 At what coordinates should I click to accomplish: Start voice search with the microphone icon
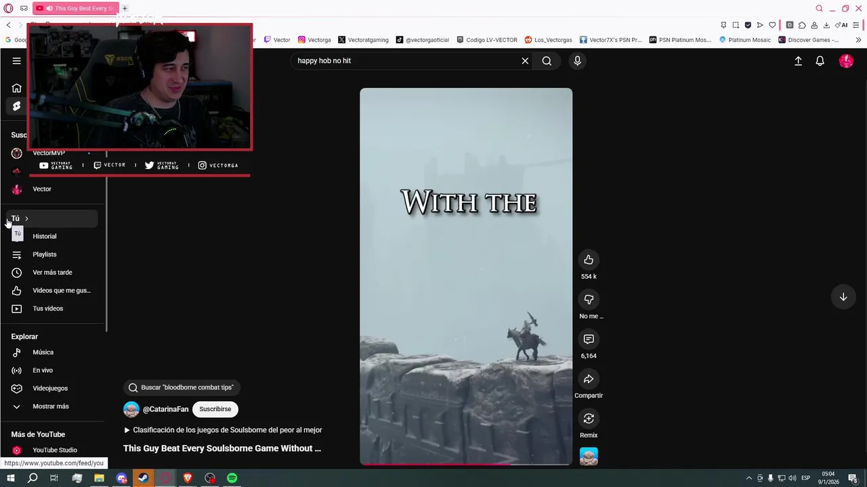(577, 61)
